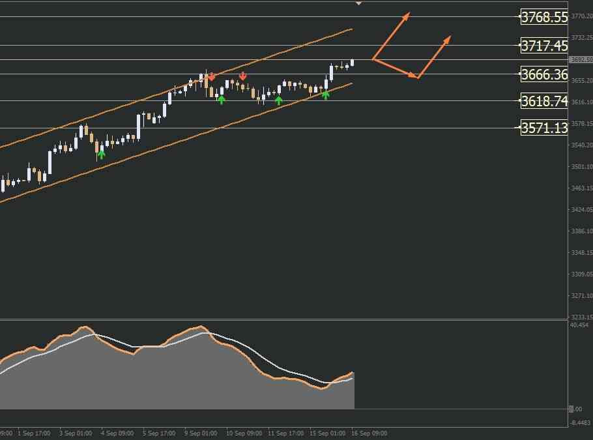This screenshot has width=593, height=440.
Task: Select the 3717.45 price level label
Action: [544, 46]
